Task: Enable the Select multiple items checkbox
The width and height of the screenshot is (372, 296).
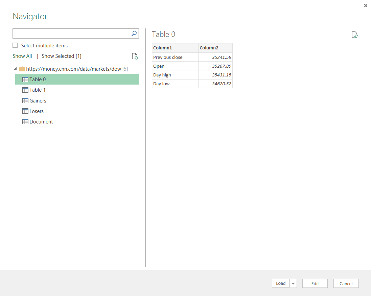Action: coord(15,45)
